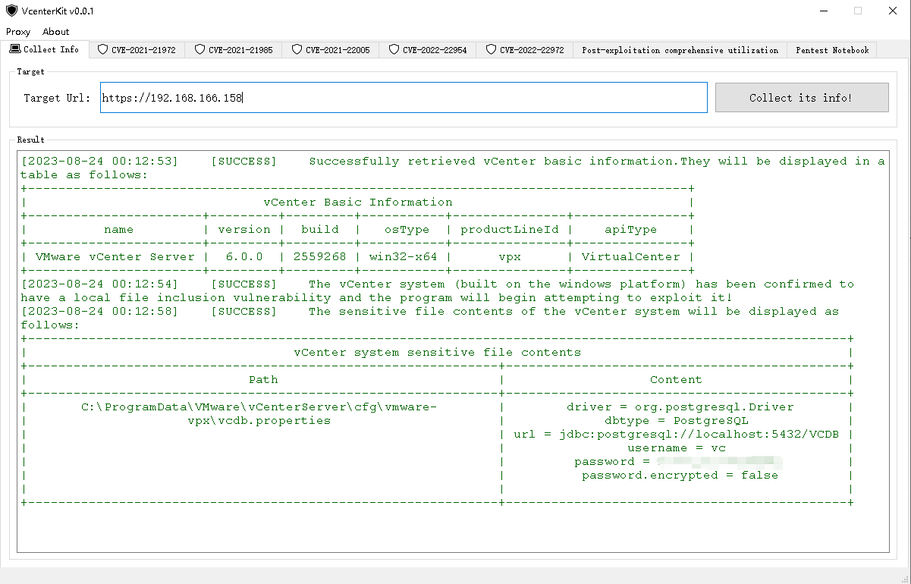The width and height of the screenshot is (911, 584).
Task: Open the CVE-2022-22972 tab
Action: point(526,50)
